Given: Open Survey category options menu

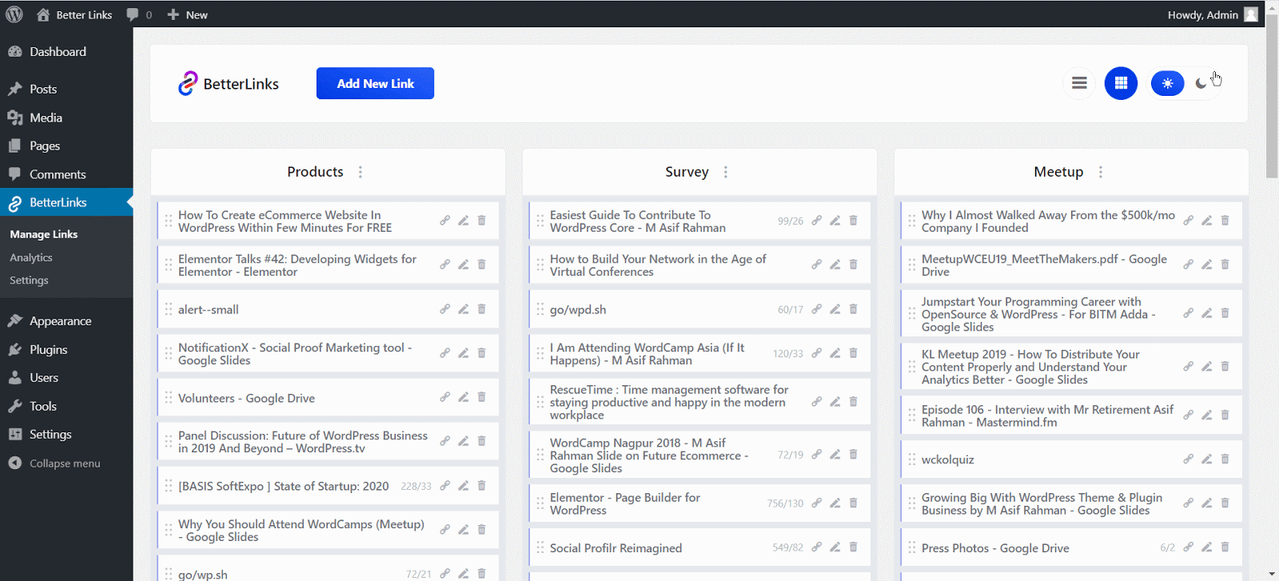Looking at the screenshot, I should [726, 172].
